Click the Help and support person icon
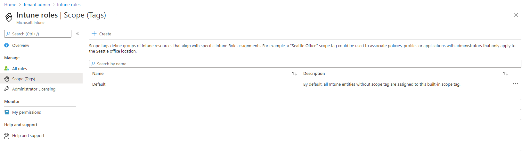Viewport: 522px width, 159px height. tap(6, 136)
